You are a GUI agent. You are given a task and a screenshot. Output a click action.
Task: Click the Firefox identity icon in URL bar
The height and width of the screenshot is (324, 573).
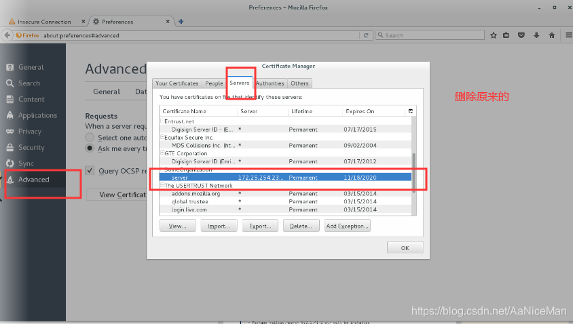(27, 35)
